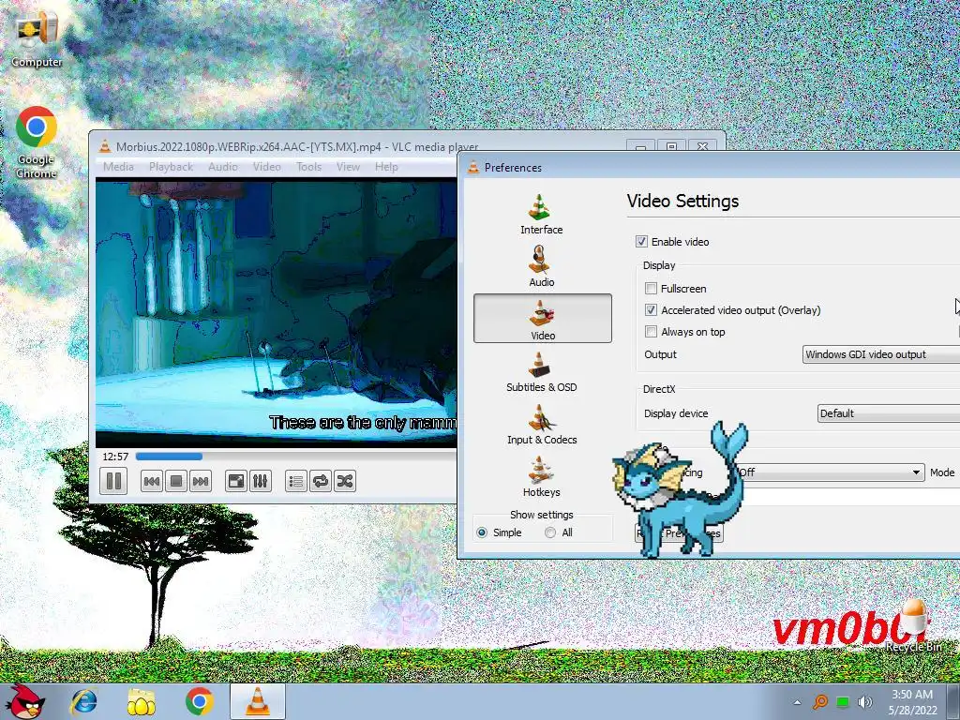Click the Preferences window title bar

point(709,167)
